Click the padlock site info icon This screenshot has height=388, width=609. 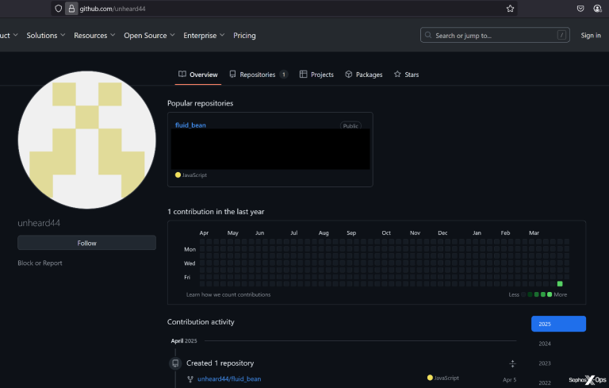[71, 9]
